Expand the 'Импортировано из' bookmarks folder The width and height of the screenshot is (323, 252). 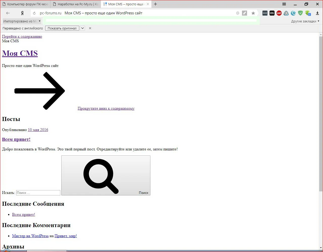click(x=22, y=21)
